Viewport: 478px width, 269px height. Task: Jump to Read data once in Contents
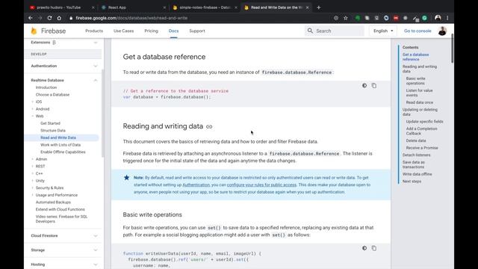pos(420,102)
